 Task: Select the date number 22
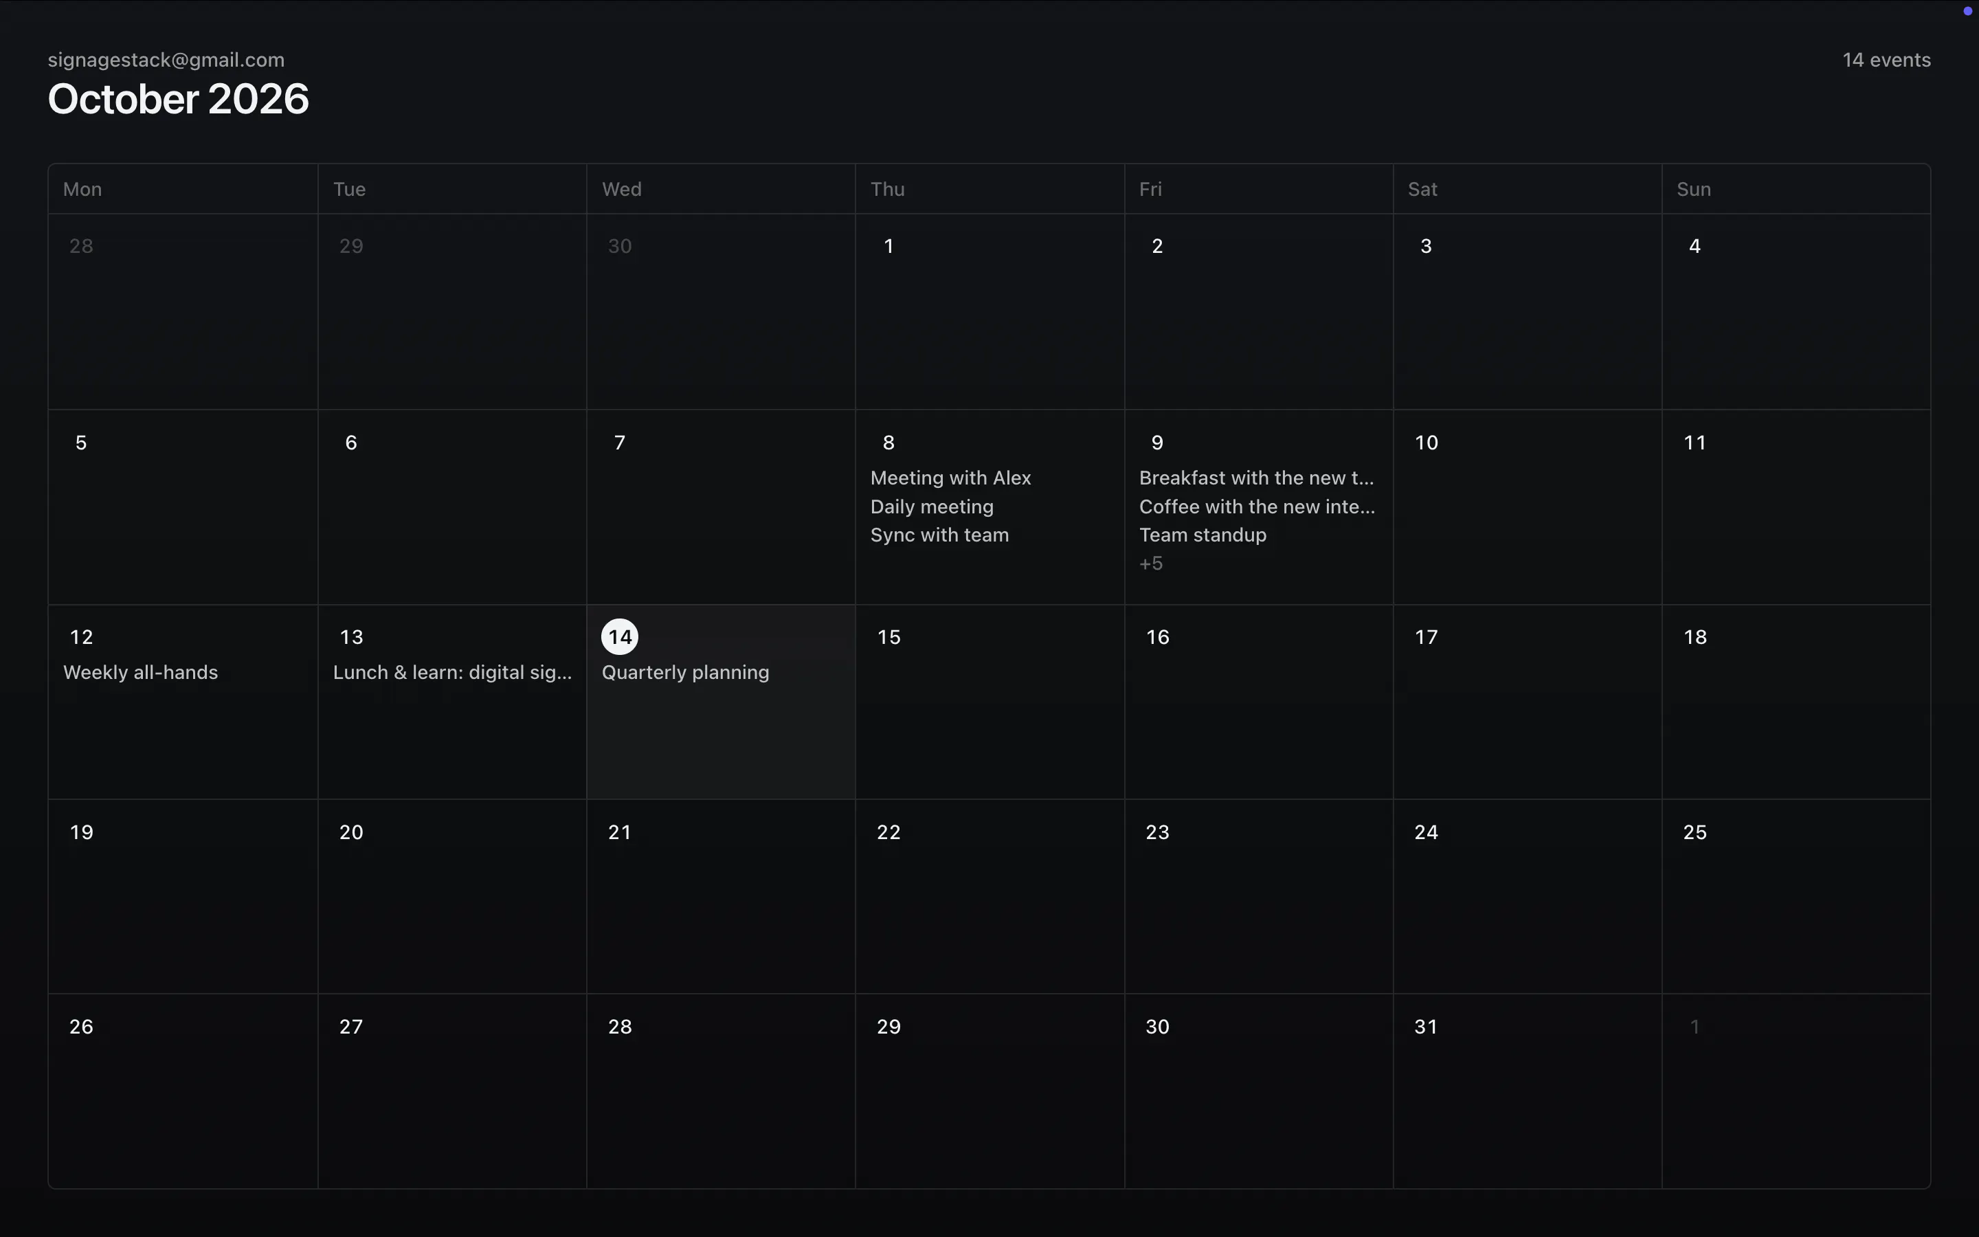888,832
